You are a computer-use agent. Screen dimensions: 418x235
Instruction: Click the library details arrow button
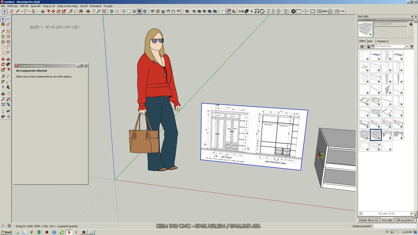411,46
